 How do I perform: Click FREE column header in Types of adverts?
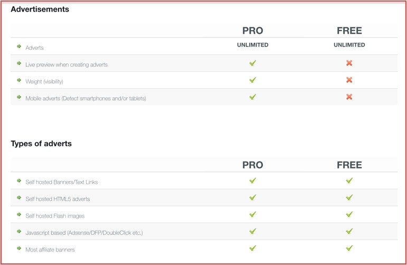pos(349,165)
